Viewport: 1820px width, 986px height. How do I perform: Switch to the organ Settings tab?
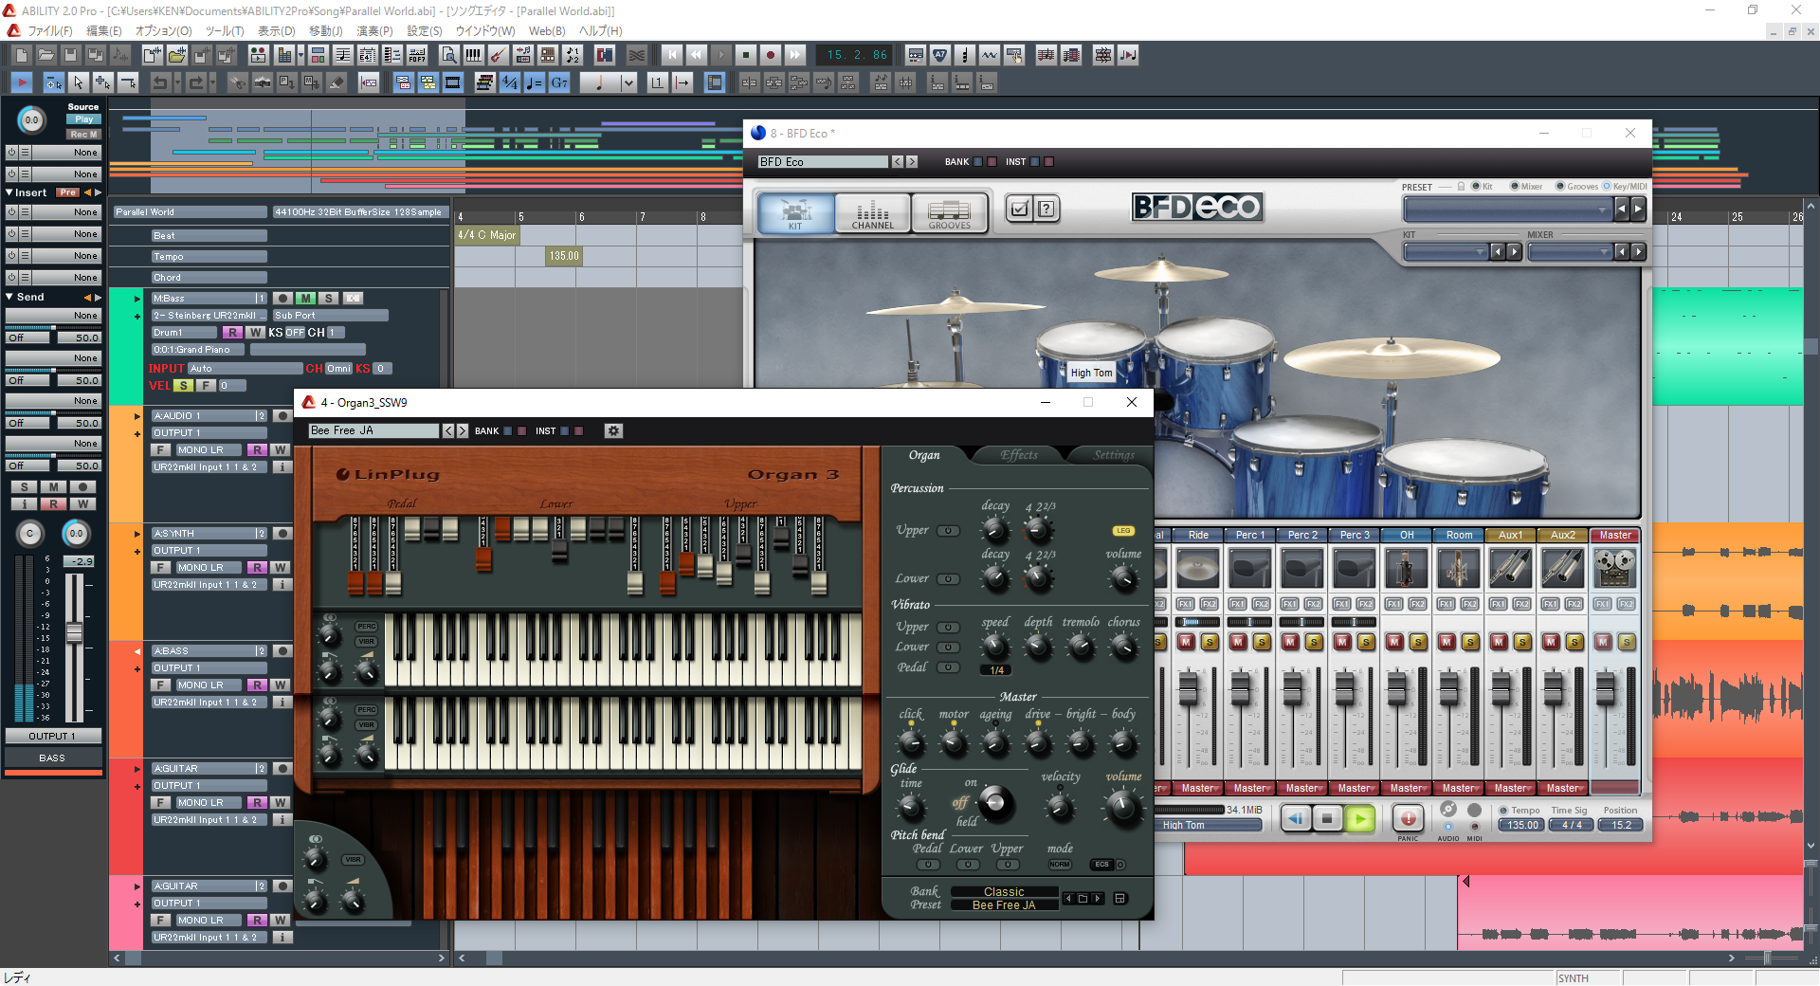(1114, 455)
